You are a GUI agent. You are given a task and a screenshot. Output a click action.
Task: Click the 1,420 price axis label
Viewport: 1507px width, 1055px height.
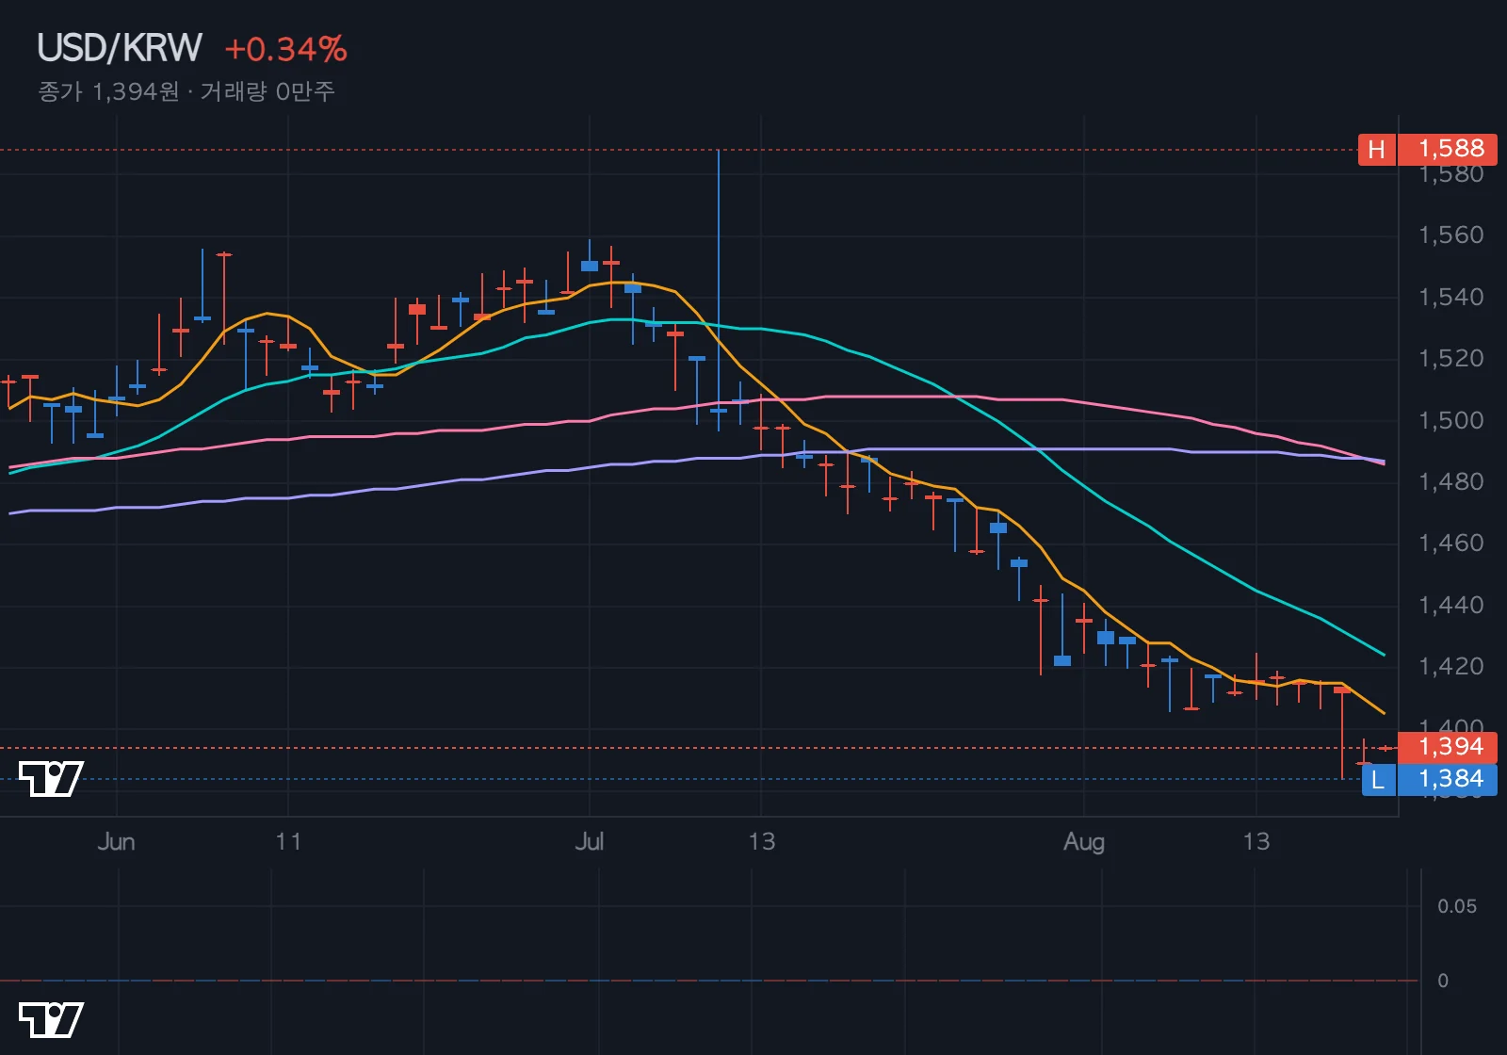coord(1450,666)
